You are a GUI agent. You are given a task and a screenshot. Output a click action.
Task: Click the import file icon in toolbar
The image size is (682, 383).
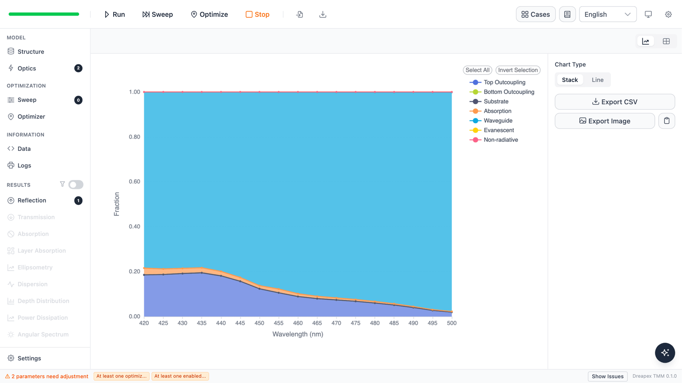point(300,14)
